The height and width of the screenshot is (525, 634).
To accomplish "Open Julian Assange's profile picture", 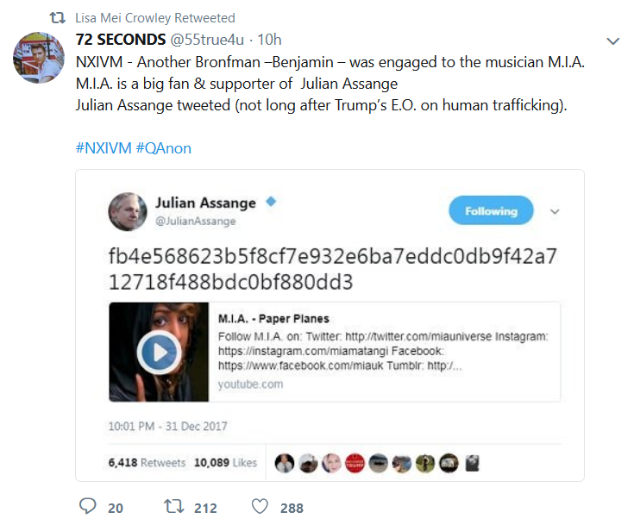I will [128, 211].
